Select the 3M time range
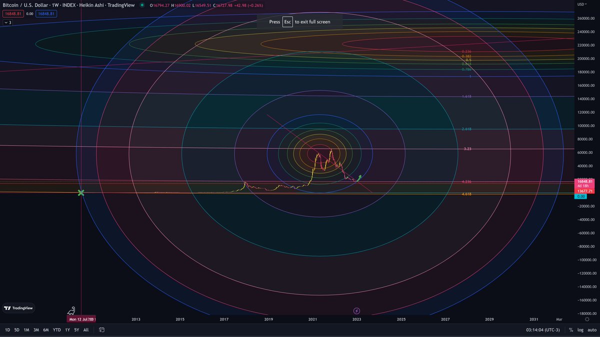Viewport: 600px width, 337px height. (36, 330)
